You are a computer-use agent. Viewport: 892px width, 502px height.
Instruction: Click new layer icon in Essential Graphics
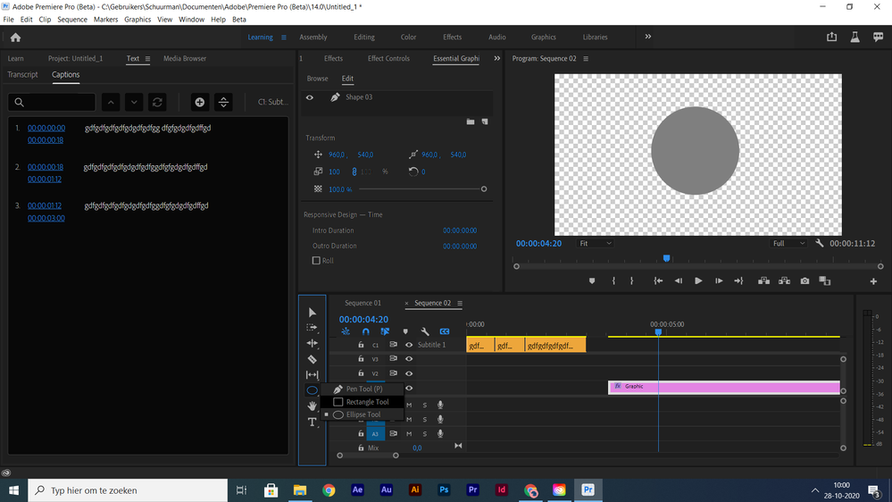tap(485, 121)
